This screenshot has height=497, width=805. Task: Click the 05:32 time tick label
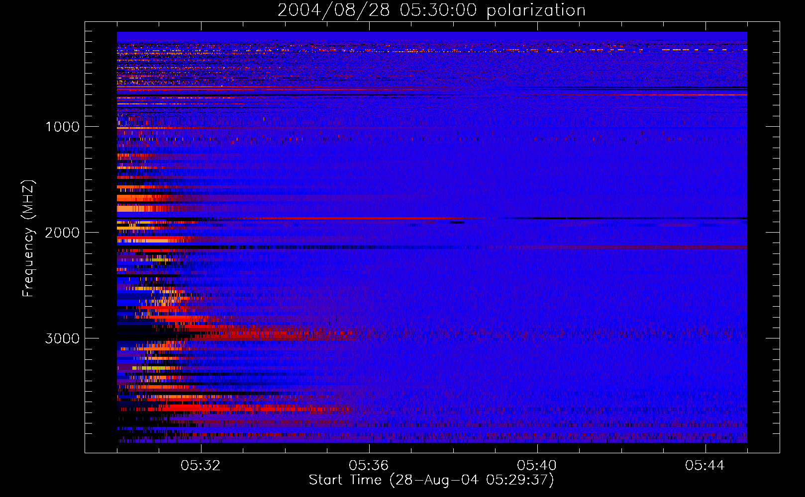point(201,466)
